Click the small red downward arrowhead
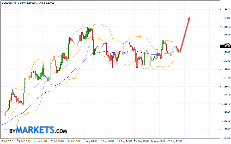Viewport: 231px width, 144px height. point(179,51)
